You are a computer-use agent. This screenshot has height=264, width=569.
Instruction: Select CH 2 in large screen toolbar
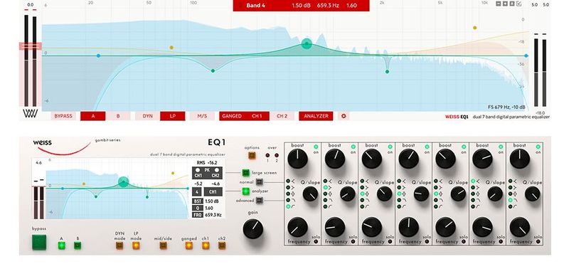(282, 116)
